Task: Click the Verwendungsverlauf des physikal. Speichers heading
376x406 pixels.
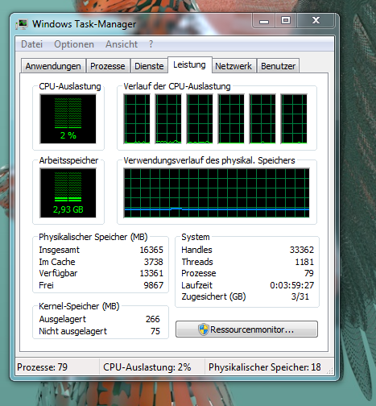Action: pyautogui.click(x=209, y=160)
